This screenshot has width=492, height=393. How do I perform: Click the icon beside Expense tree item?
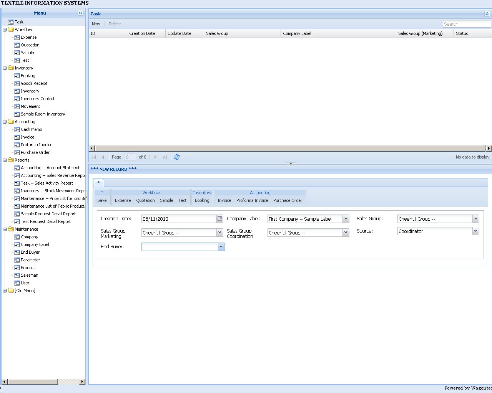pyautogui.click(x=17, y=37)
